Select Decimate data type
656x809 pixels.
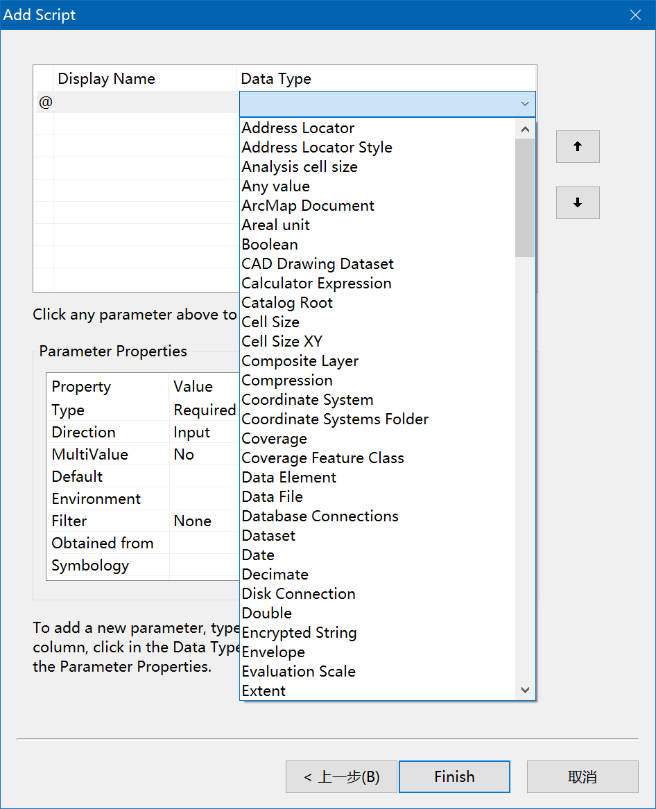(x=377, y=575)
